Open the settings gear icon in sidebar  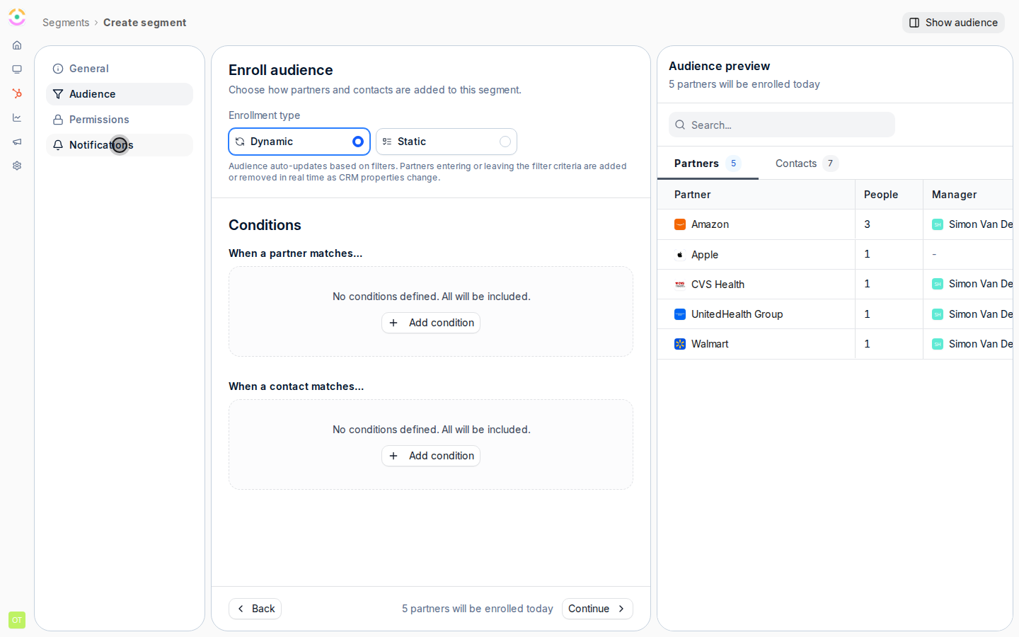click(x=17, y=166)
